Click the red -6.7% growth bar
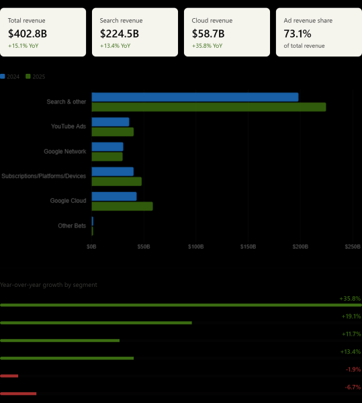The width and height of the screenshot is (362, 403). coord(18,394)
